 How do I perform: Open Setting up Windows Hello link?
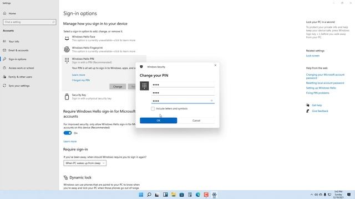tap(321, 88)
